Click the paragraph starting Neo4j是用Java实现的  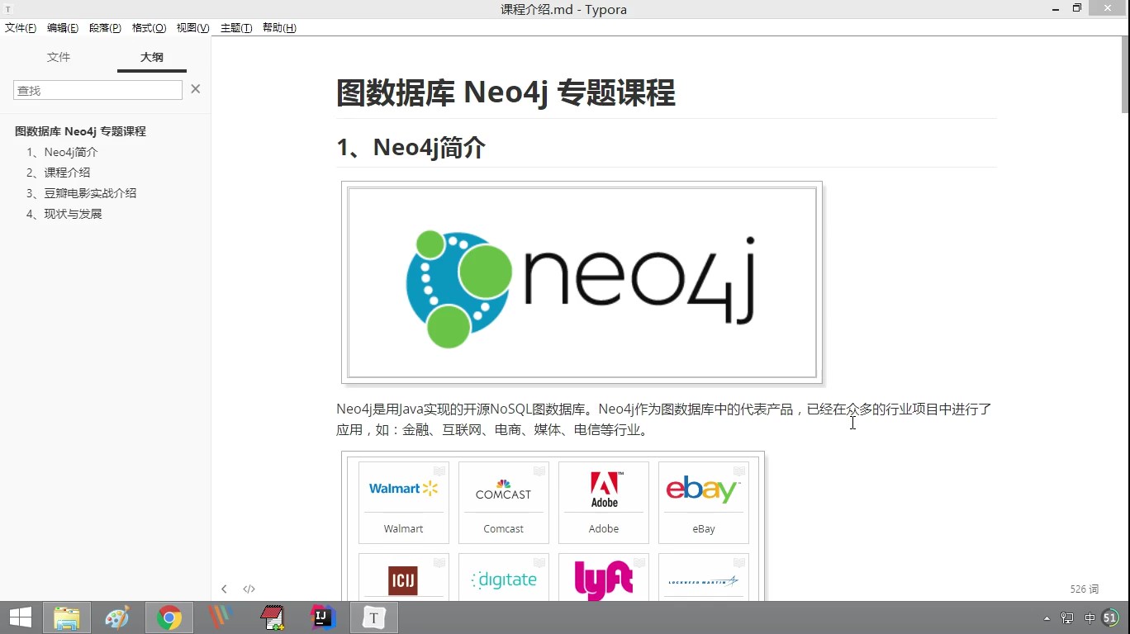[665, 419]
